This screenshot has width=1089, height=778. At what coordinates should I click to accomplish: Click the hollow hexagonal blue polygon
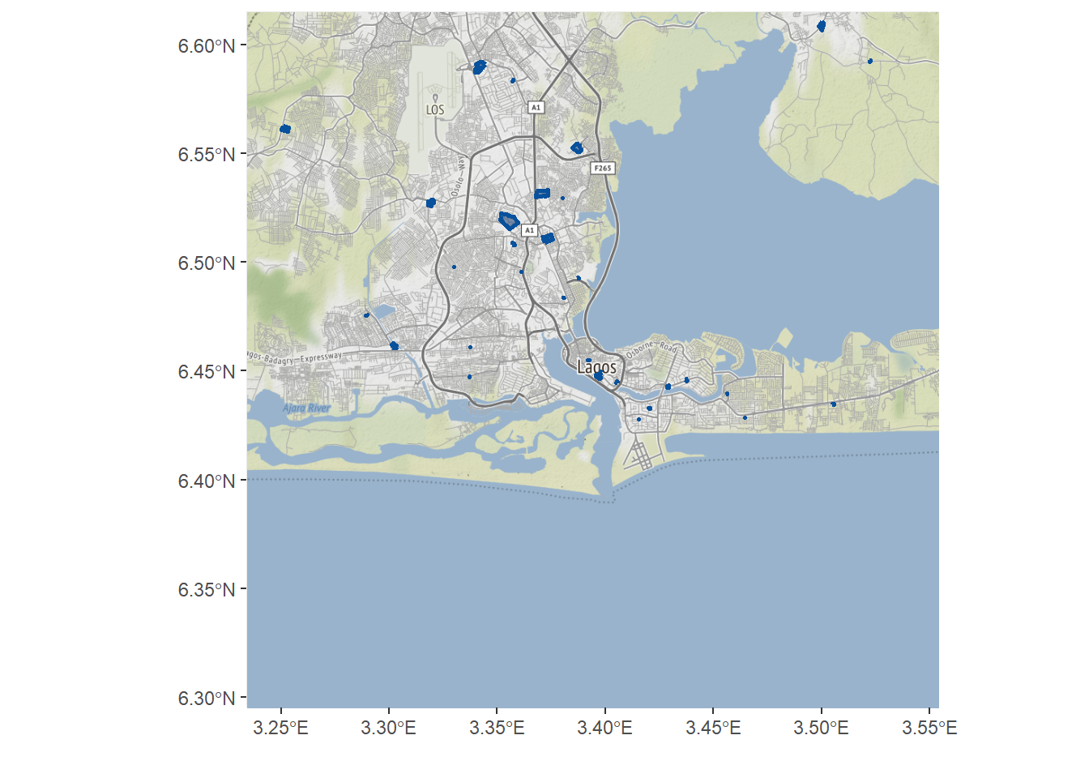click(x=508, y=220)
